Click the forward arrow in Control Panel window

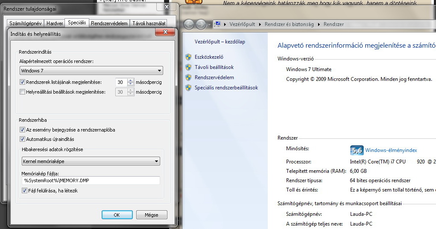(201, 24)
